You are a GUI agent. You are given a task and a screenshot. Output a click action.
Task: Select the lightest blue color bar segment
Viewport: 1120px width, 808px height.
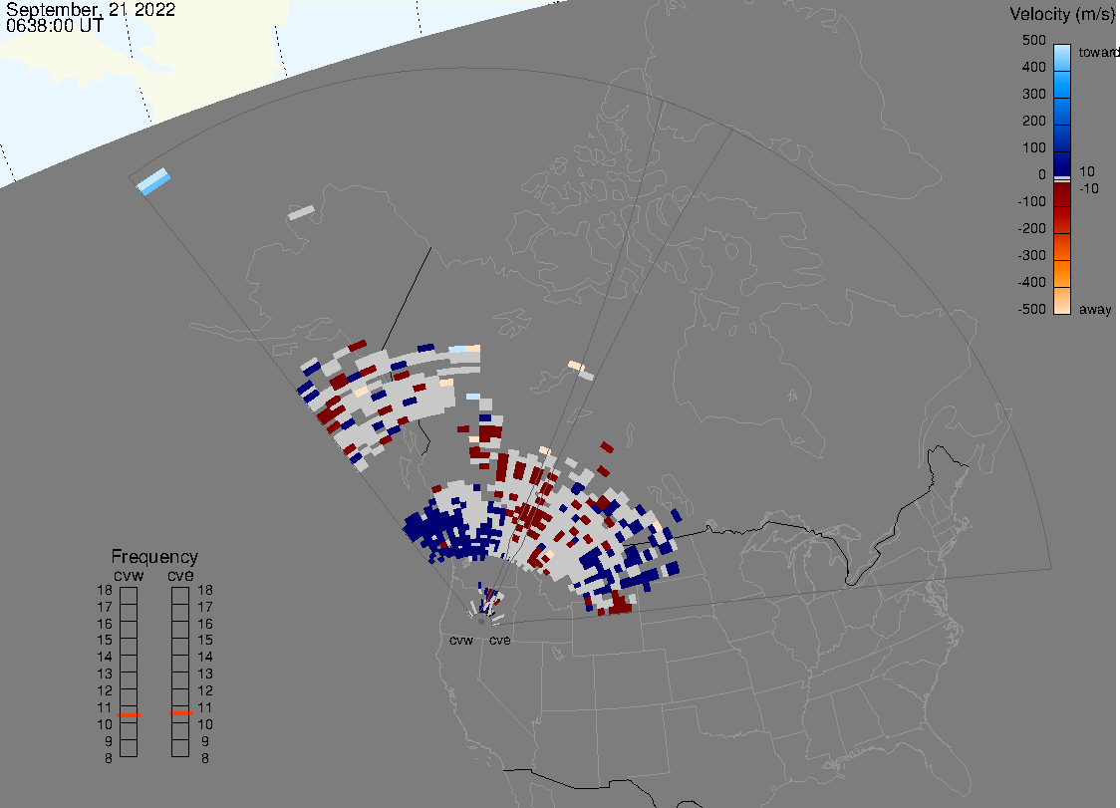(1062, 57)
